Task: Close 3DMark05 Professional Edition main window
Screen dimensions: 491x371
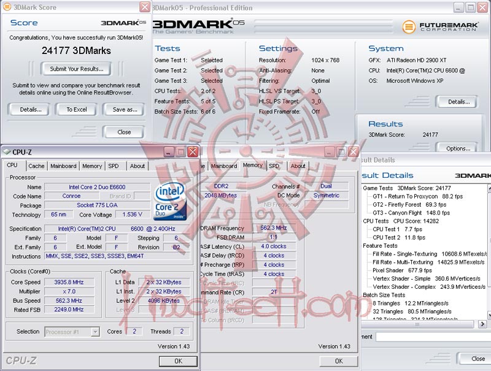Action: coord(482,7)
